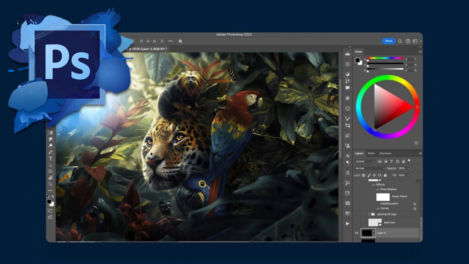469x264 pixels.
Task: Select the Smudge tool in left toolbar
Action: pyautogui.click(x=50, y=139)
